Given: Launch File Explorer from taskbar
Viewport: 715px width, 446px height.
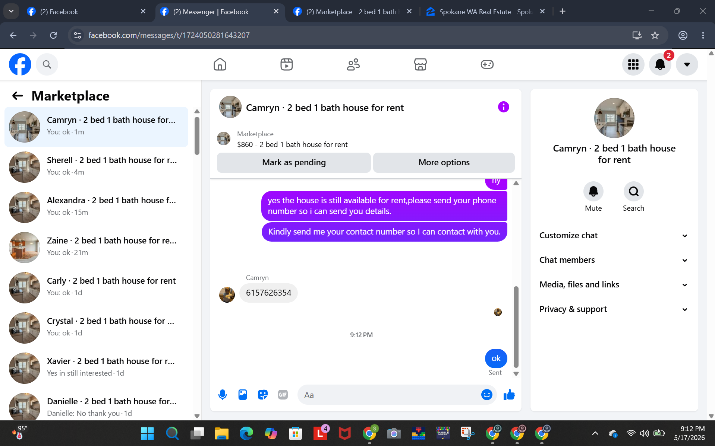Looking at the screenshot, I should (221, 433).
